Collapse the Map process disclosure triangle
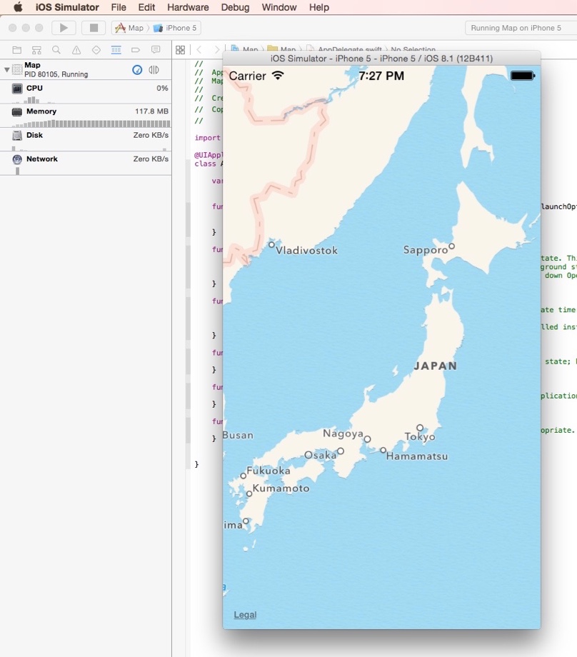The width and height of the screenshot is (577, 657). coord(6,69)
